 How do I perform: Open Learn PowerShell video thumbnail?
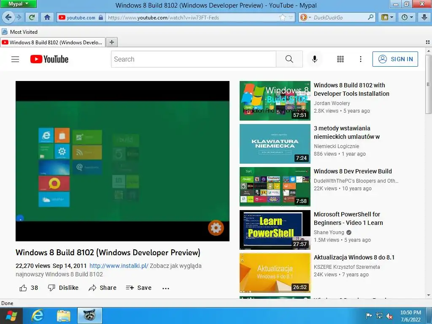click(x=275, y=230)
